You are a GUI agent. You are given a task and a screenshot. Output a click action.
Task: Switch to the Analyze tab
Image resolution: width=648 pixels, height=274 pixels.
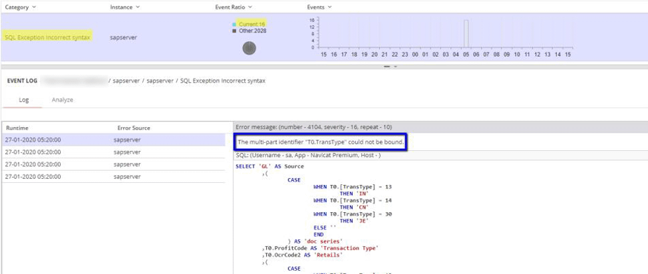[63, 100]
